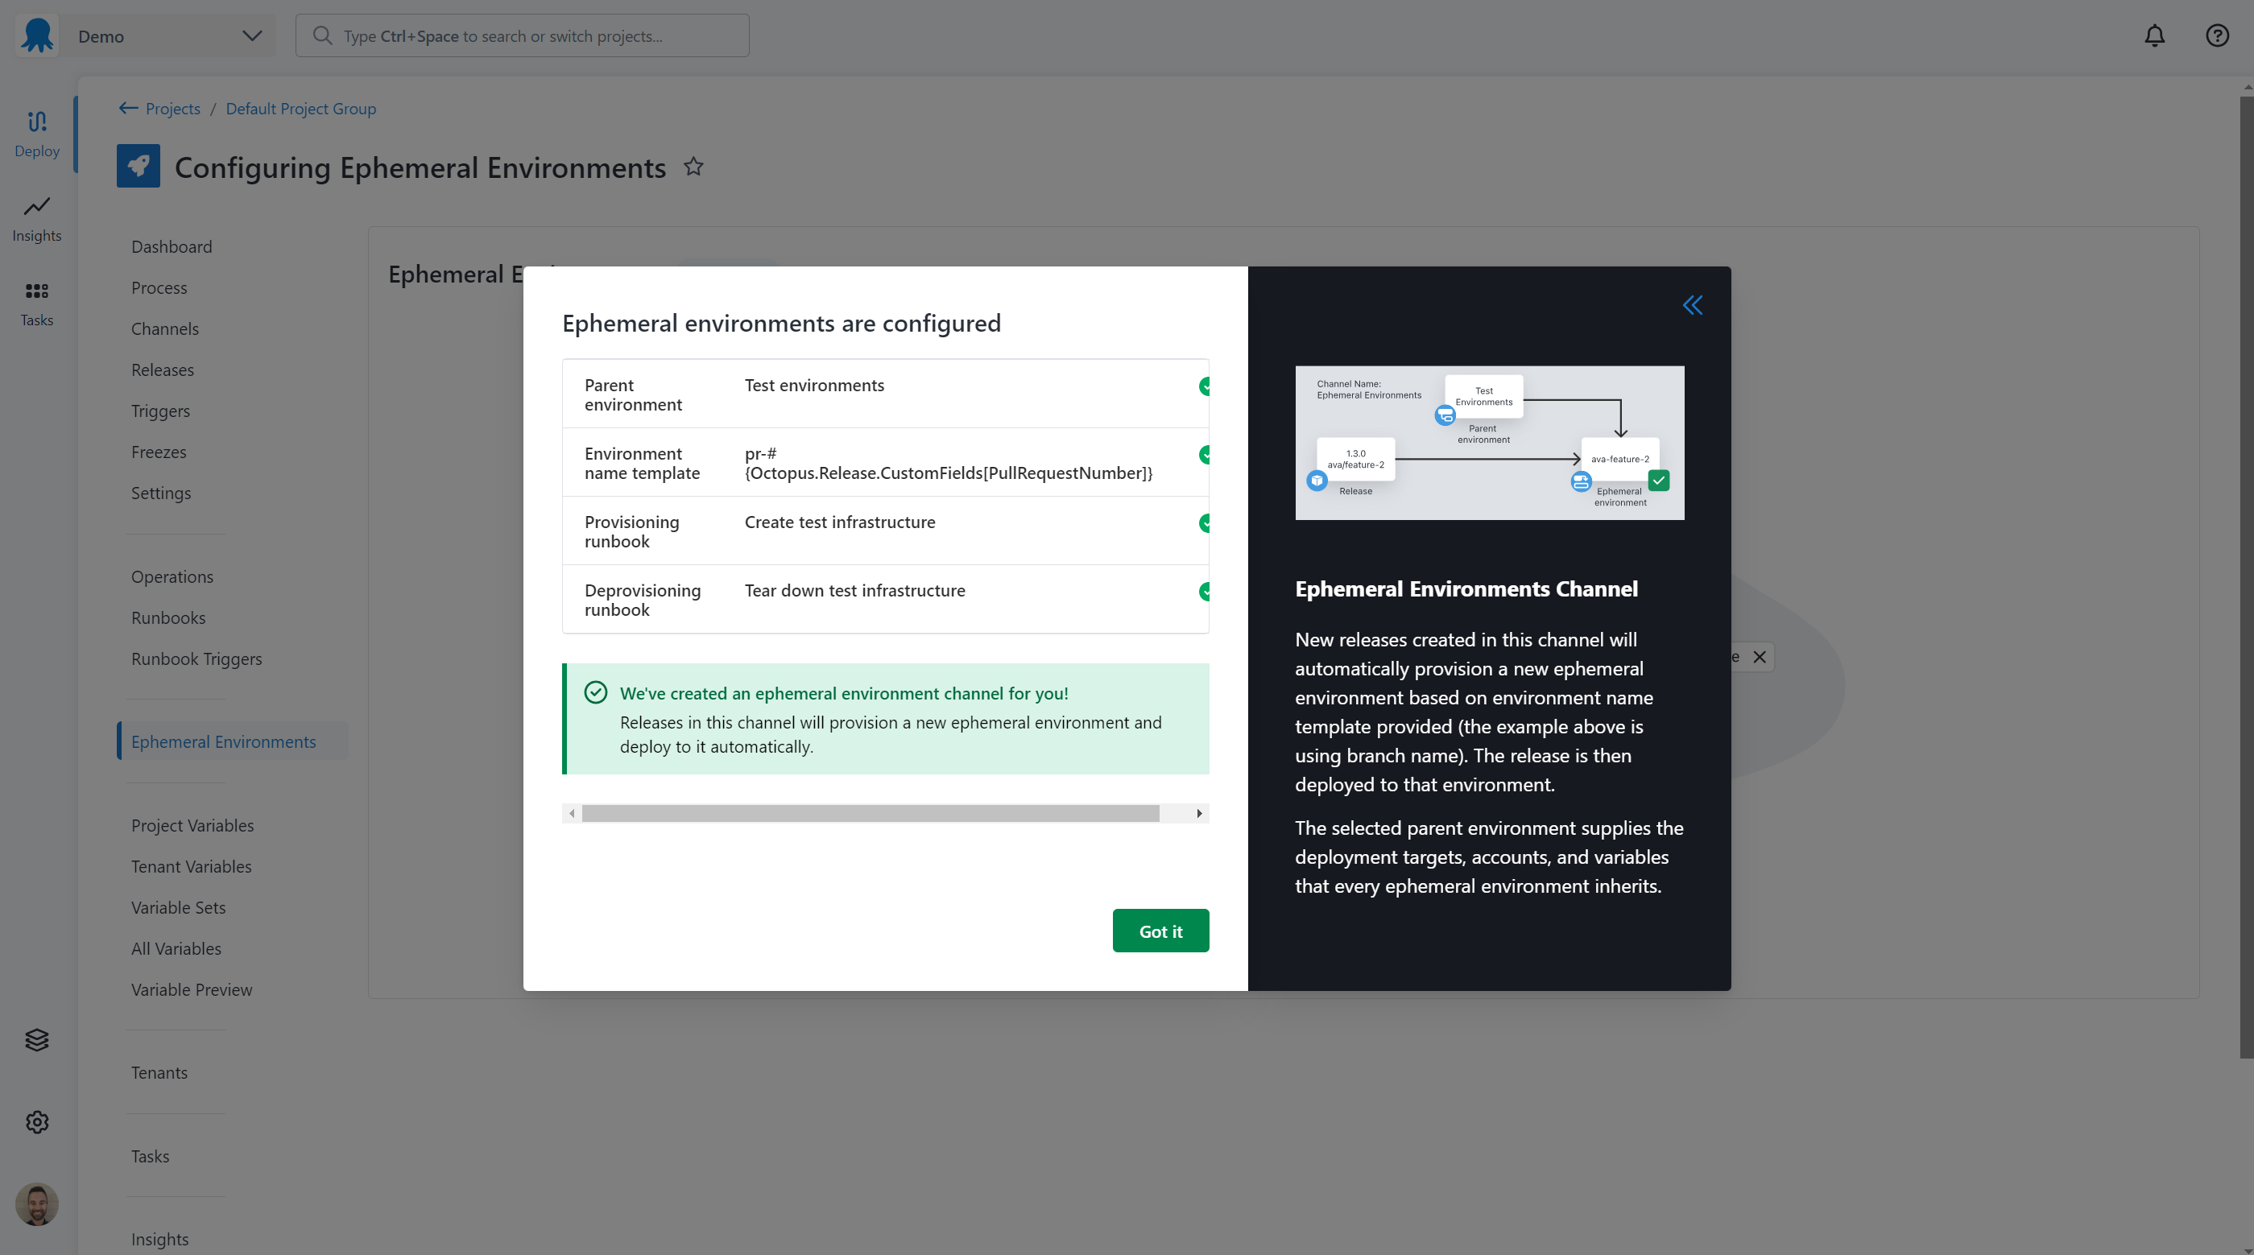Open Project Variables menu item
Screen dimensions: 2254x1255
(x=192, y=826)
